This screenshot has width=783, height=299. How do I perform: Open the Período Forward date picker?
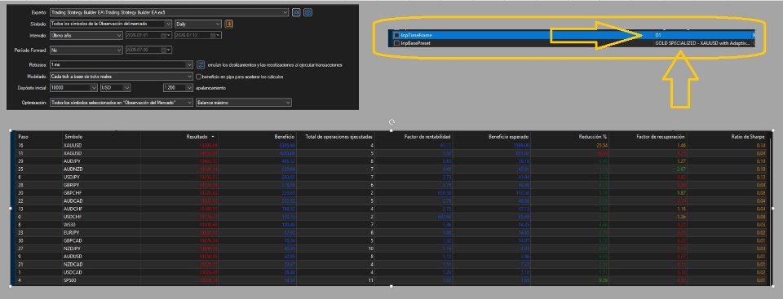(148, 50)
